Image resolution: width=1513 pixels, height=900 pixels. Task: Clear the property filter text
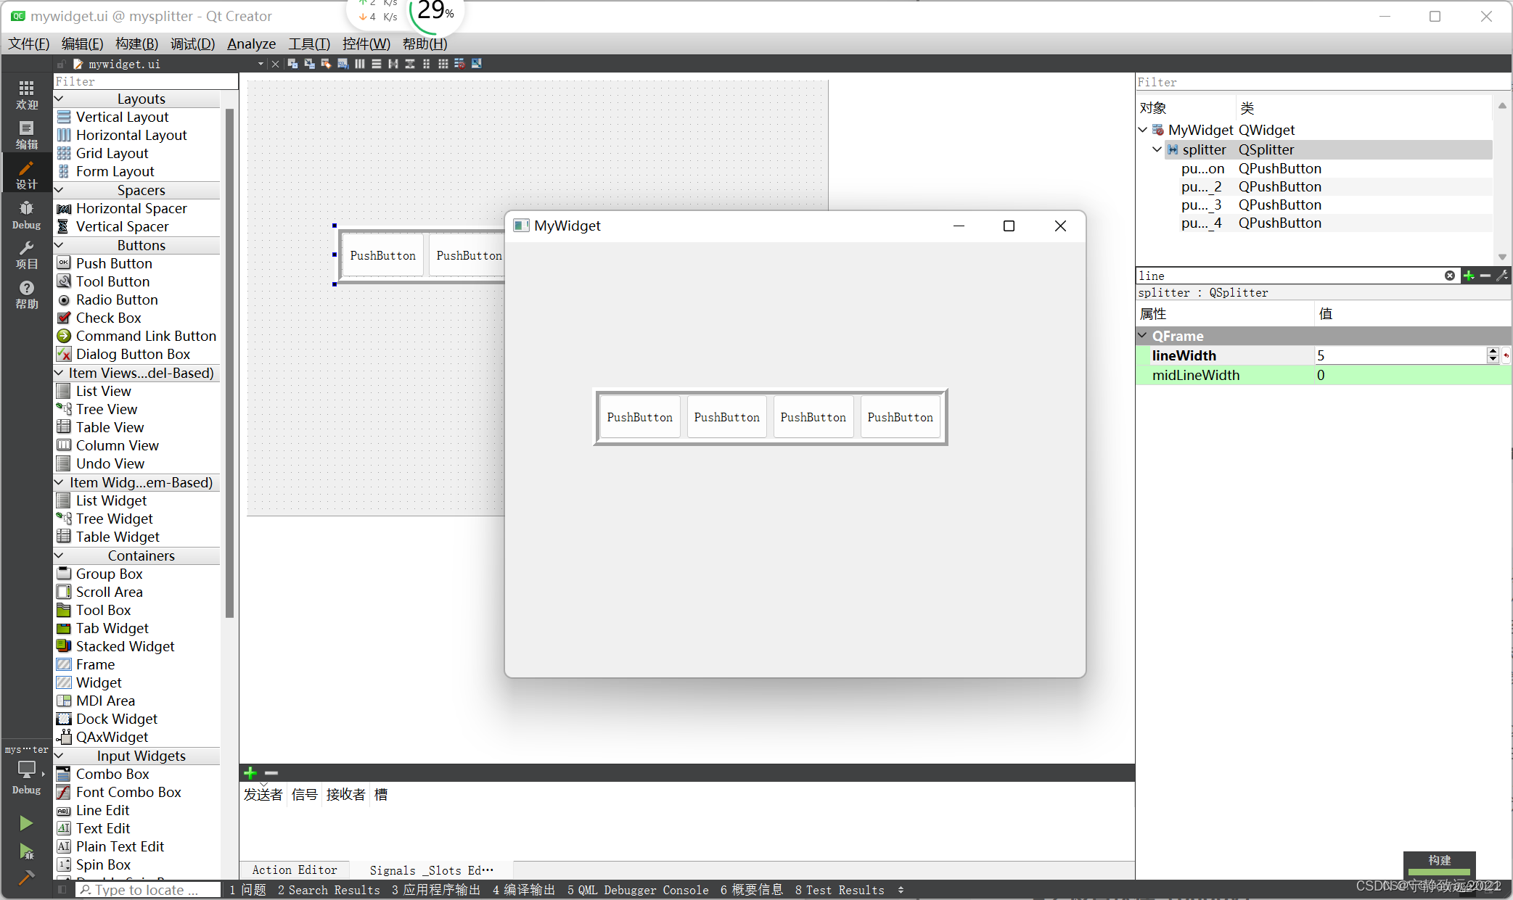coord(1449,276)
